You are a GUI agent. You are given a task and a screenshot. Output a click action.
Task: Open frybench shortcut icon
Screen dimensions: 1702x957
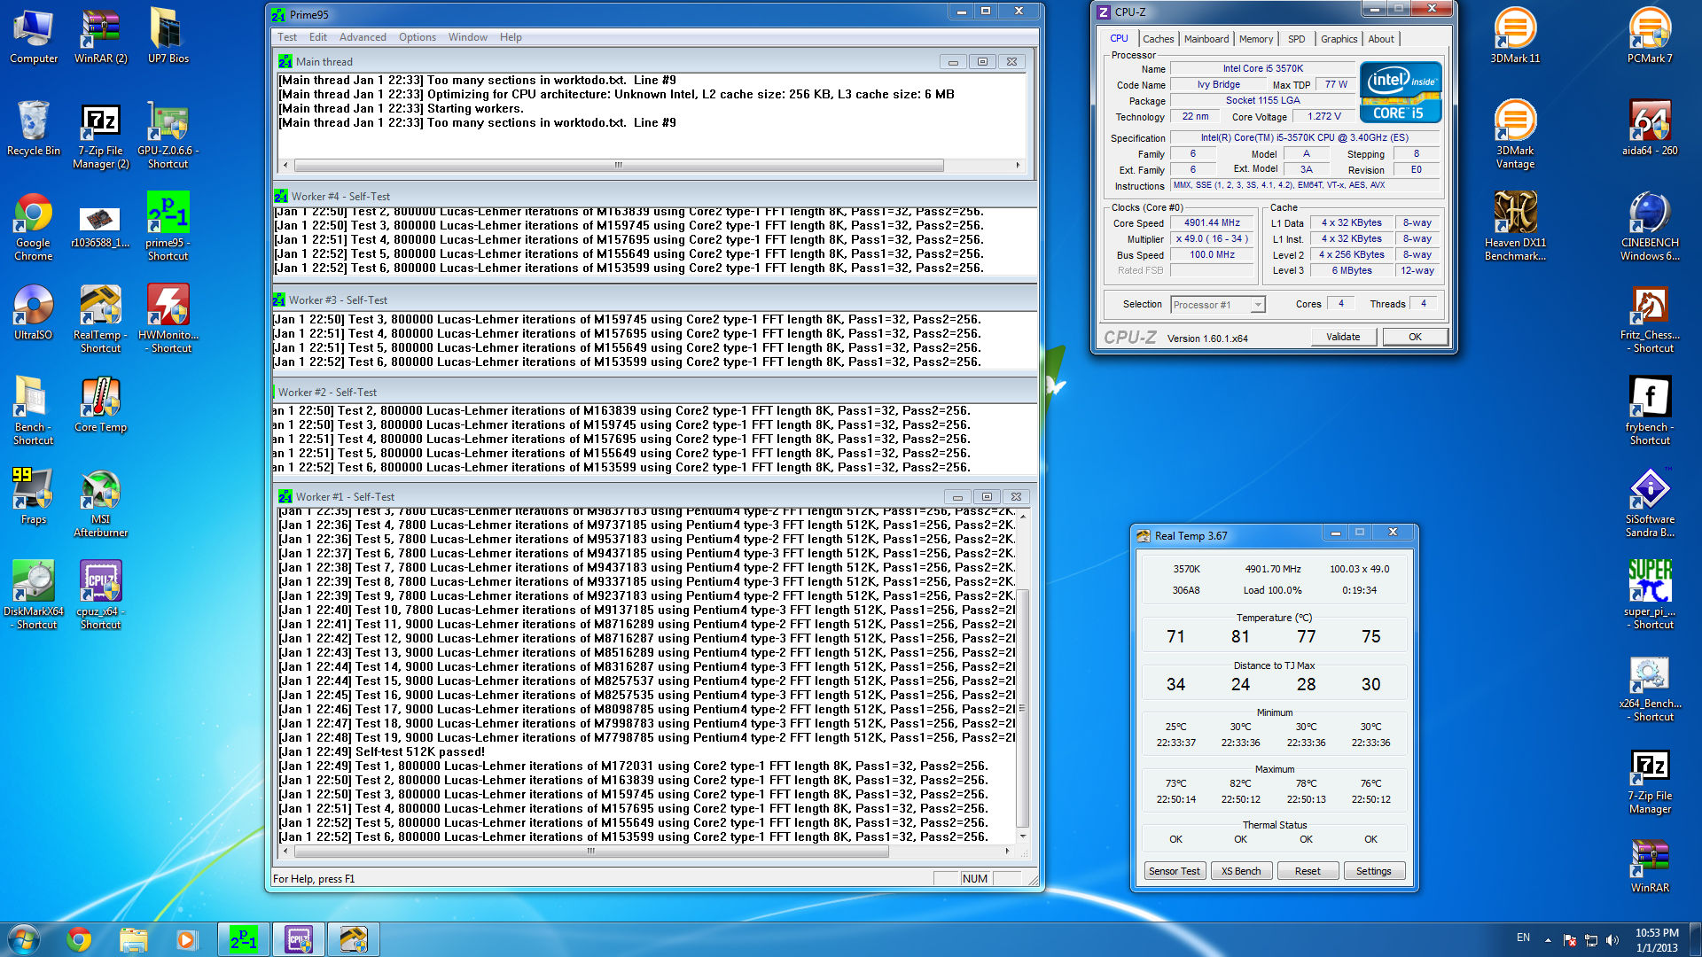point(1650,412)
